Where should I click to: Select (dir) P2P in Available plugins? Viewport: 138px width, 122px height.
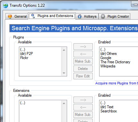27,54
